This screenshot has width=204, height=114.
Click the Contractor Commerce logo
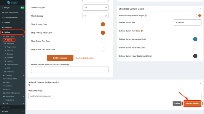(13, 2)
